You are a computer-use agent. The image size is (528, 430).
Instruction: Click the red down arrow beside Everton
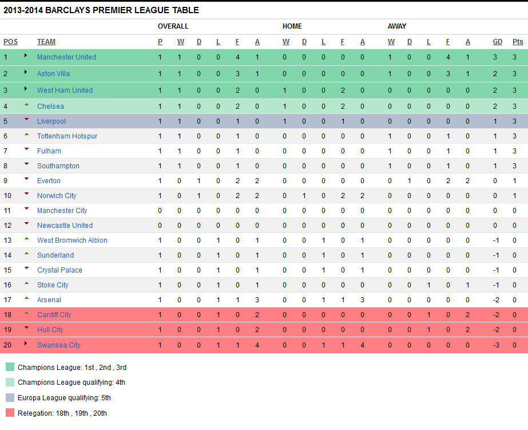[x=26, y=179]
